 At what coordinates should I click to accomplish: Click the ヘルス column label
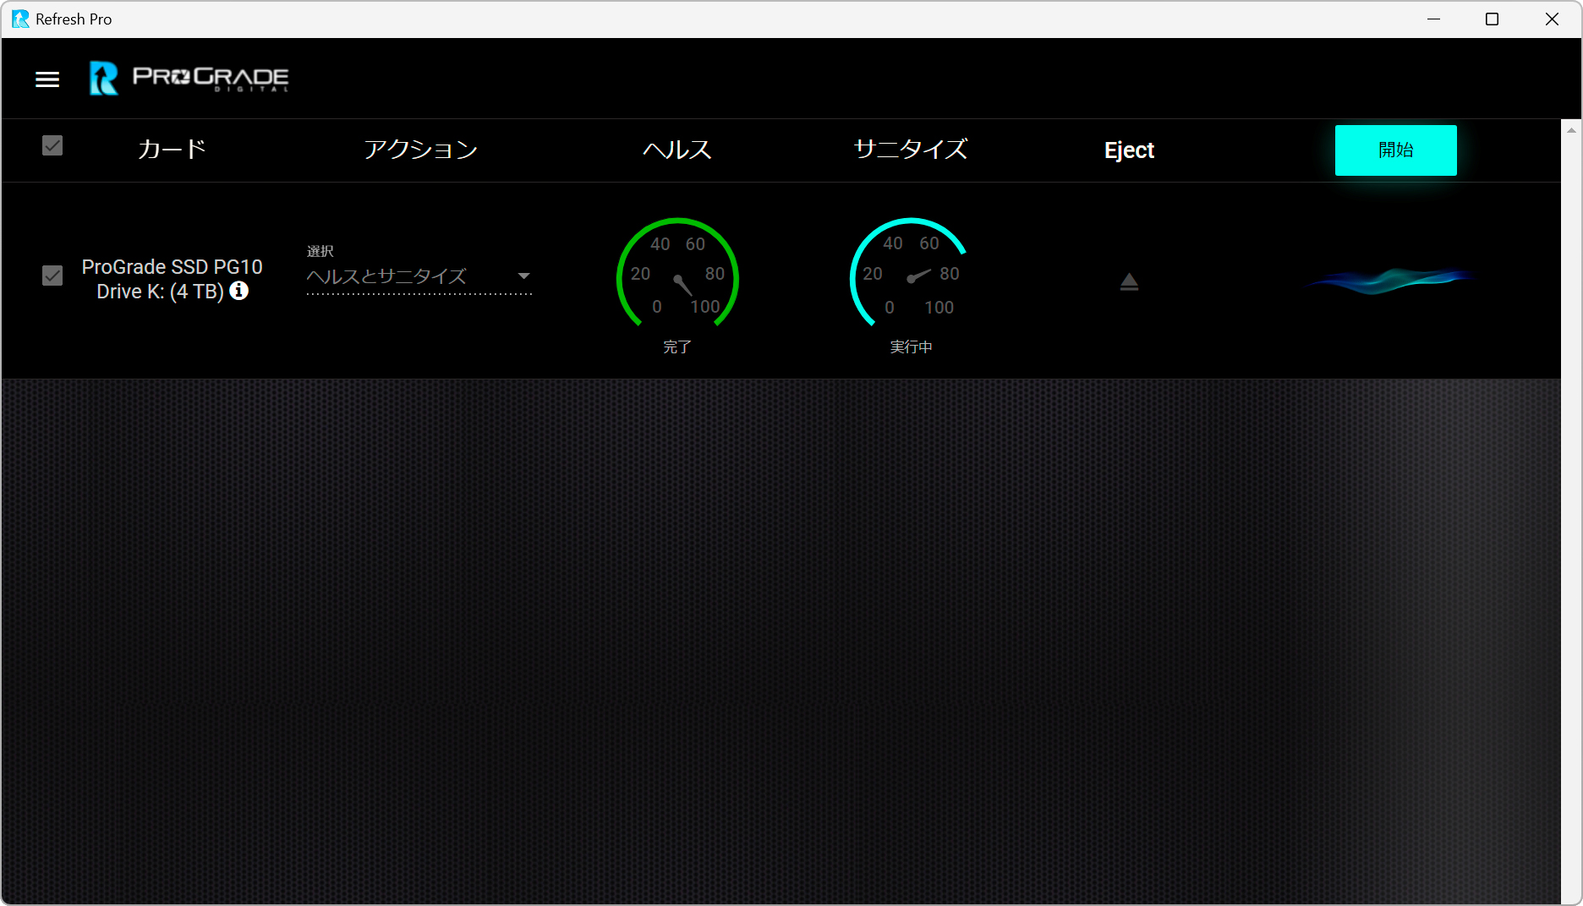point(676,150)
